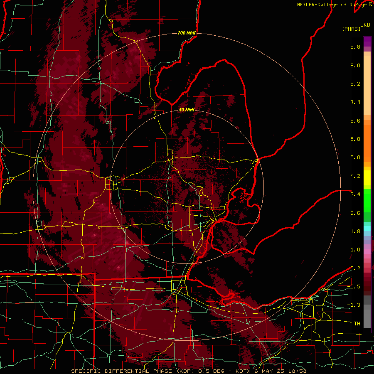Click the NEXLAB-College of DuPage credit text
The width and height of the screenshot is (374, 374).
click(335, 5)
